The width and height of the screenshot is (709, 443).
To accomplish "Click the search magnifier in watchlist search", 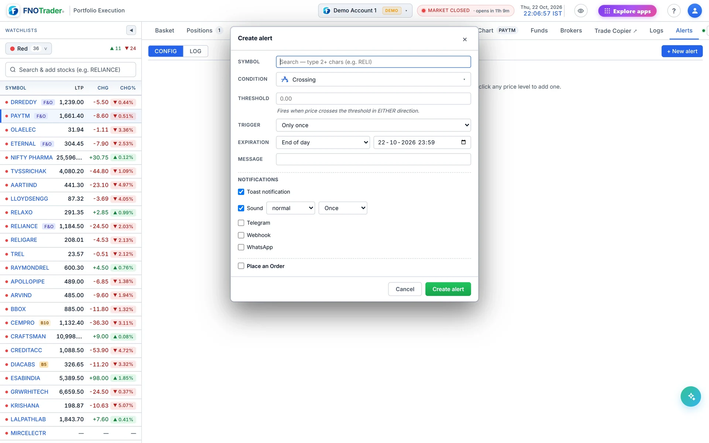I will [13, 70].
